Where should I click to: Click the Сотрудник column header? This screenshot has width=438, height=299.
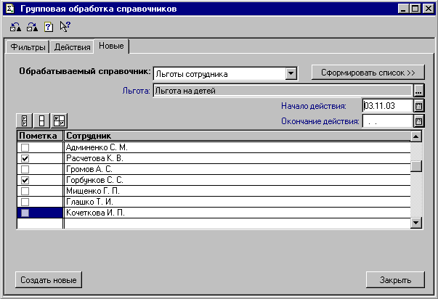click(237, 136)
